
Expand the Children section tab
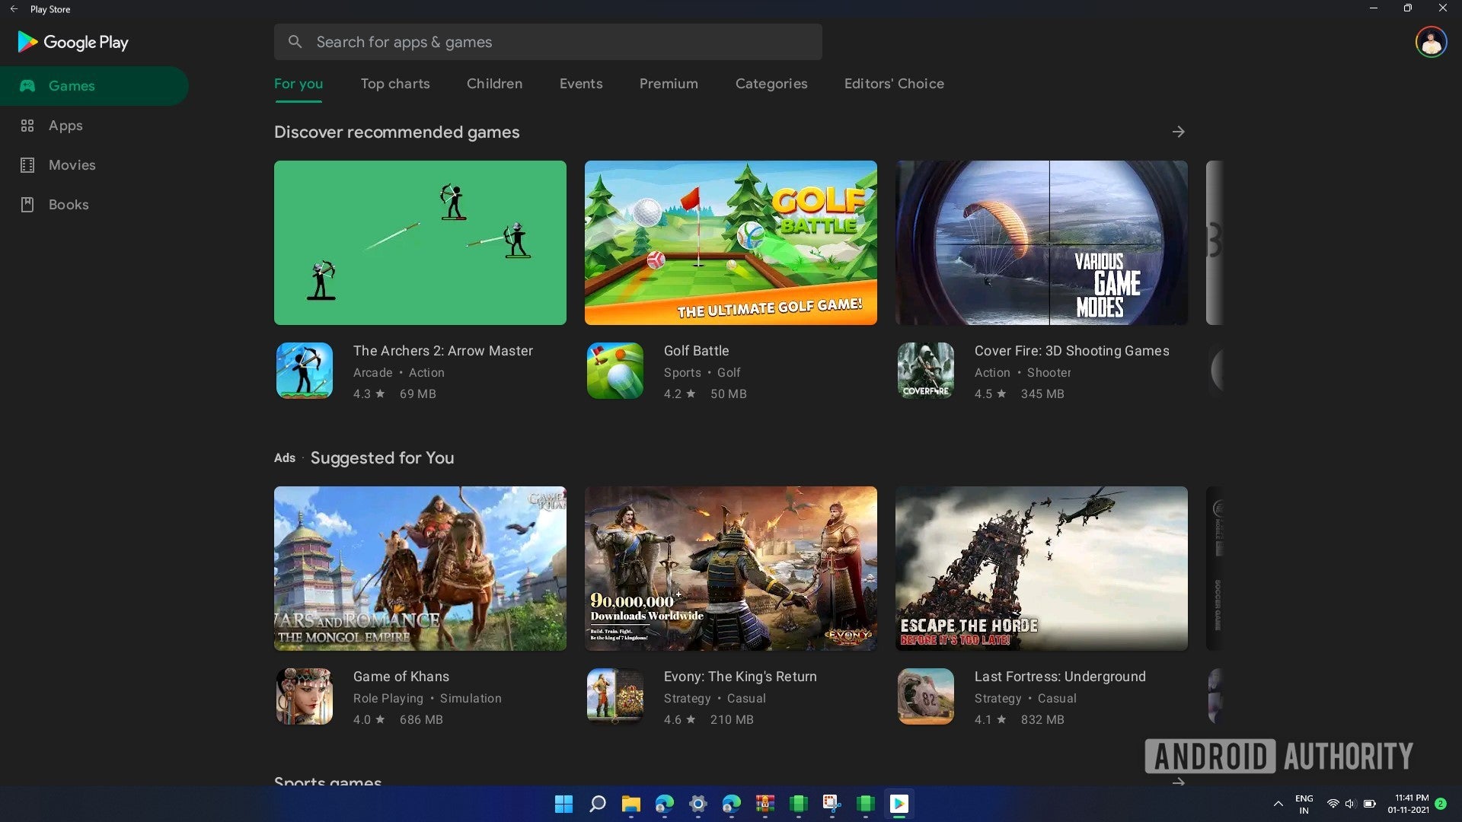pos(494,83)
